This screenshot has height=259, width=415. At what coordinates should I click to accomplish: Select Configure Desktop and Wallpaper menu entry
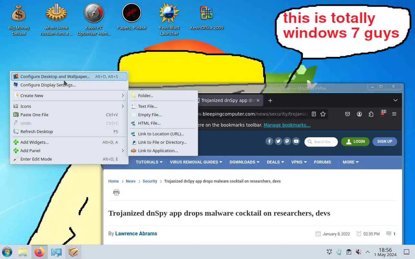69,76
